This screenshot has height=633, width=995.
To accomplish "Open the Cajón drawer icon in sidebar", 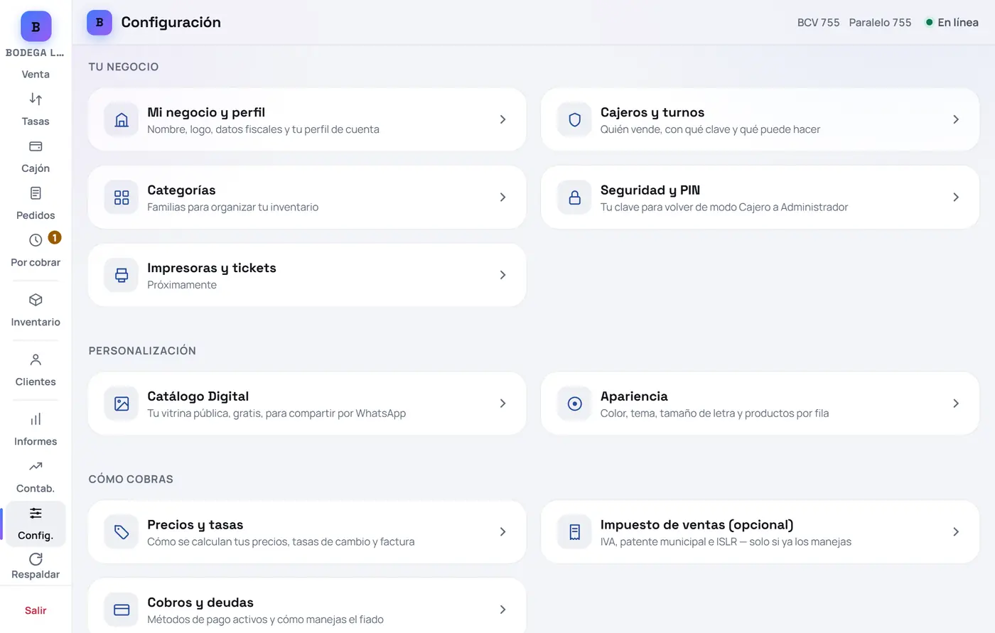I will [x=36, y=146].
